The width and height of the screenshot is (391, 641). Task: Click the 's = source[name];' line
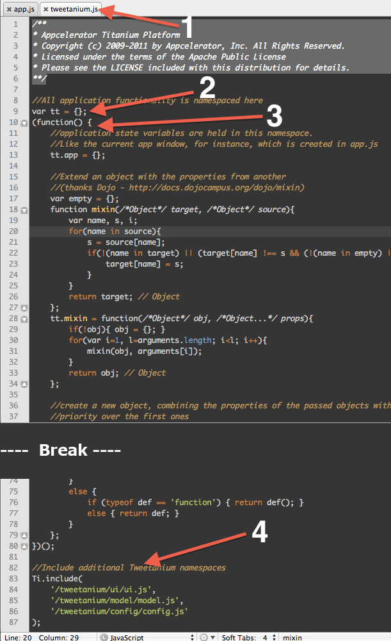tap(126, 242)
